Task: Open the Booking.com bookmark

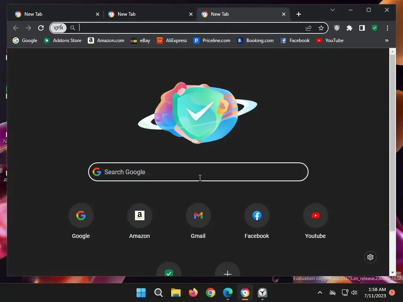Action: [x=255, y=41]
